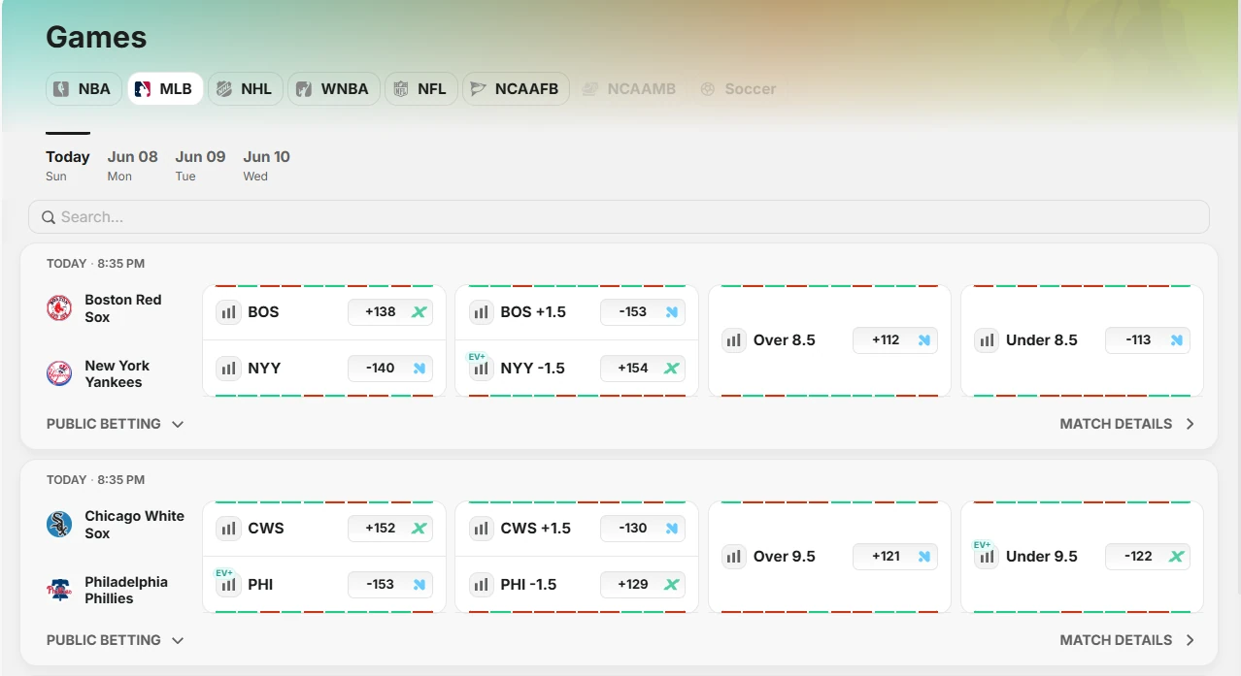Focus the Search games input field

619,217
